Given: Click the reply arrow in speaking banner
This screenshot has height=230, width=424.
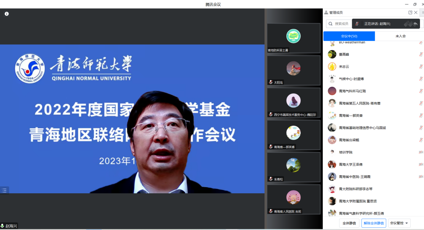Looking at the screenshot, I should [415, 24].
